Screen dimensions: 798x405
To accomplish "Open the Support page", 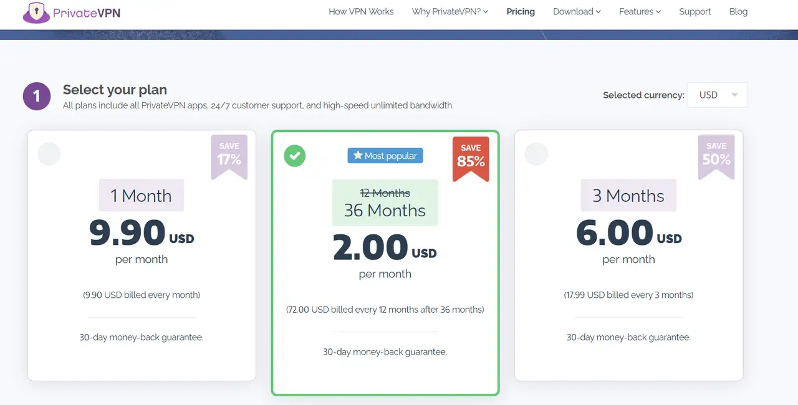I will point(695,12).
